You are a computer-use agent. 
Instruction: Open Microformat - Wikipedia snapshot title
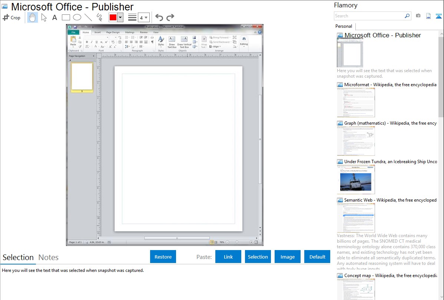tap(390, 85)
